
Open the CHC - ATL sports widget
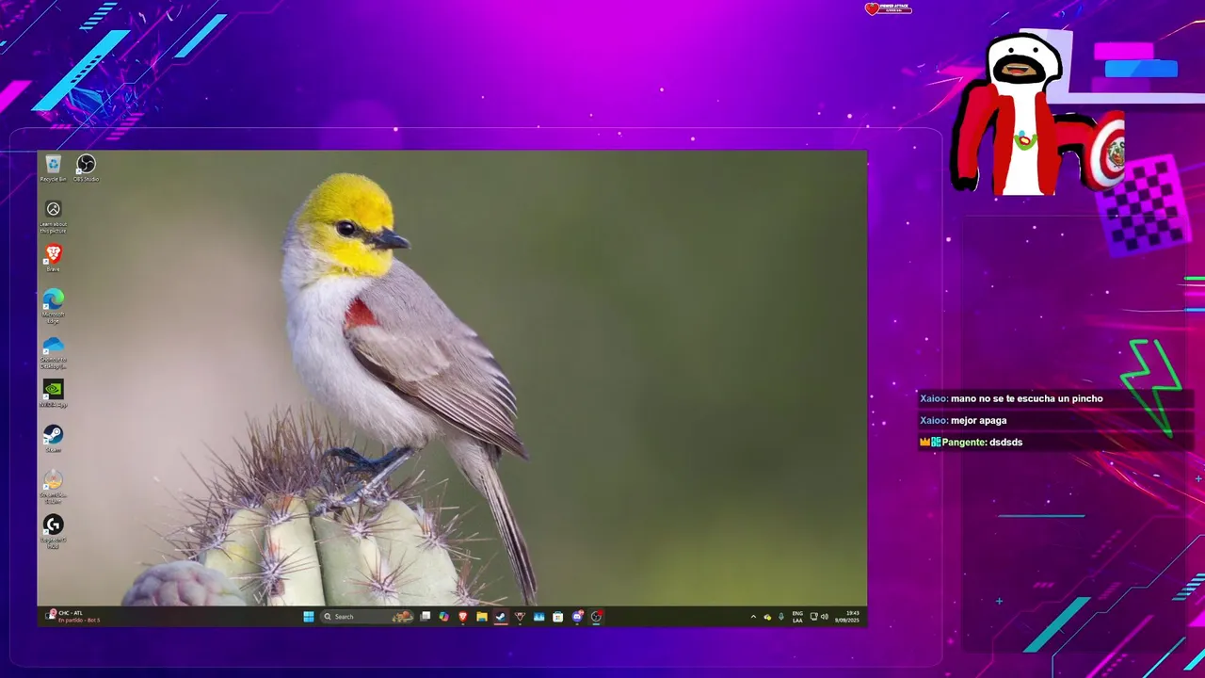tap(73, 616)
